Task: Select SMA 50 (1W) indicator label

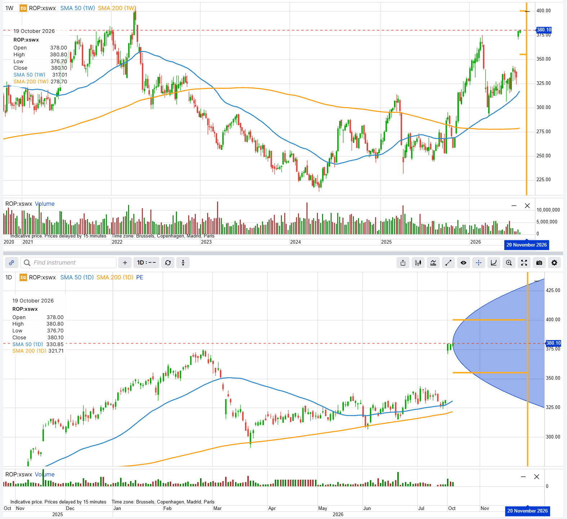Action: pos(77,8)
